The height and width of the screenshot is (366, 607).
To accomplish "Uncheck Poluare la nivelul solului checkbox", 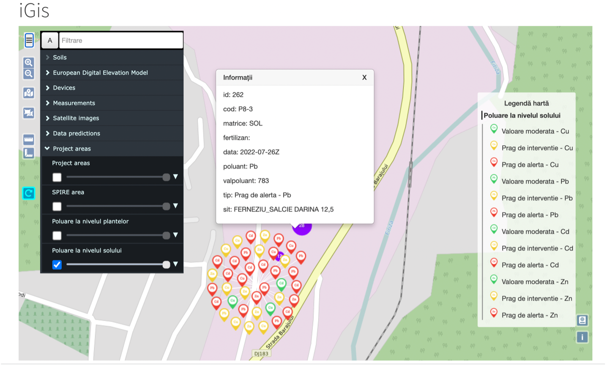I will coord(57,265).
